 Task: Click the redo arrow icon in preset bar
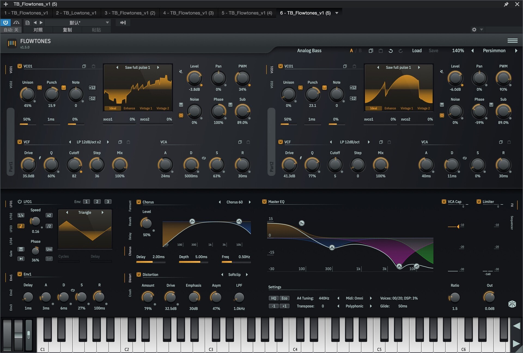400,51
